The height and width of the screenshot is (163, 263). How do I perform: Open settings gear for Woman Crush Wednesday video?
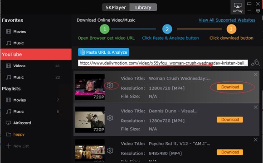pyautogui.click(x=110, y=85)
